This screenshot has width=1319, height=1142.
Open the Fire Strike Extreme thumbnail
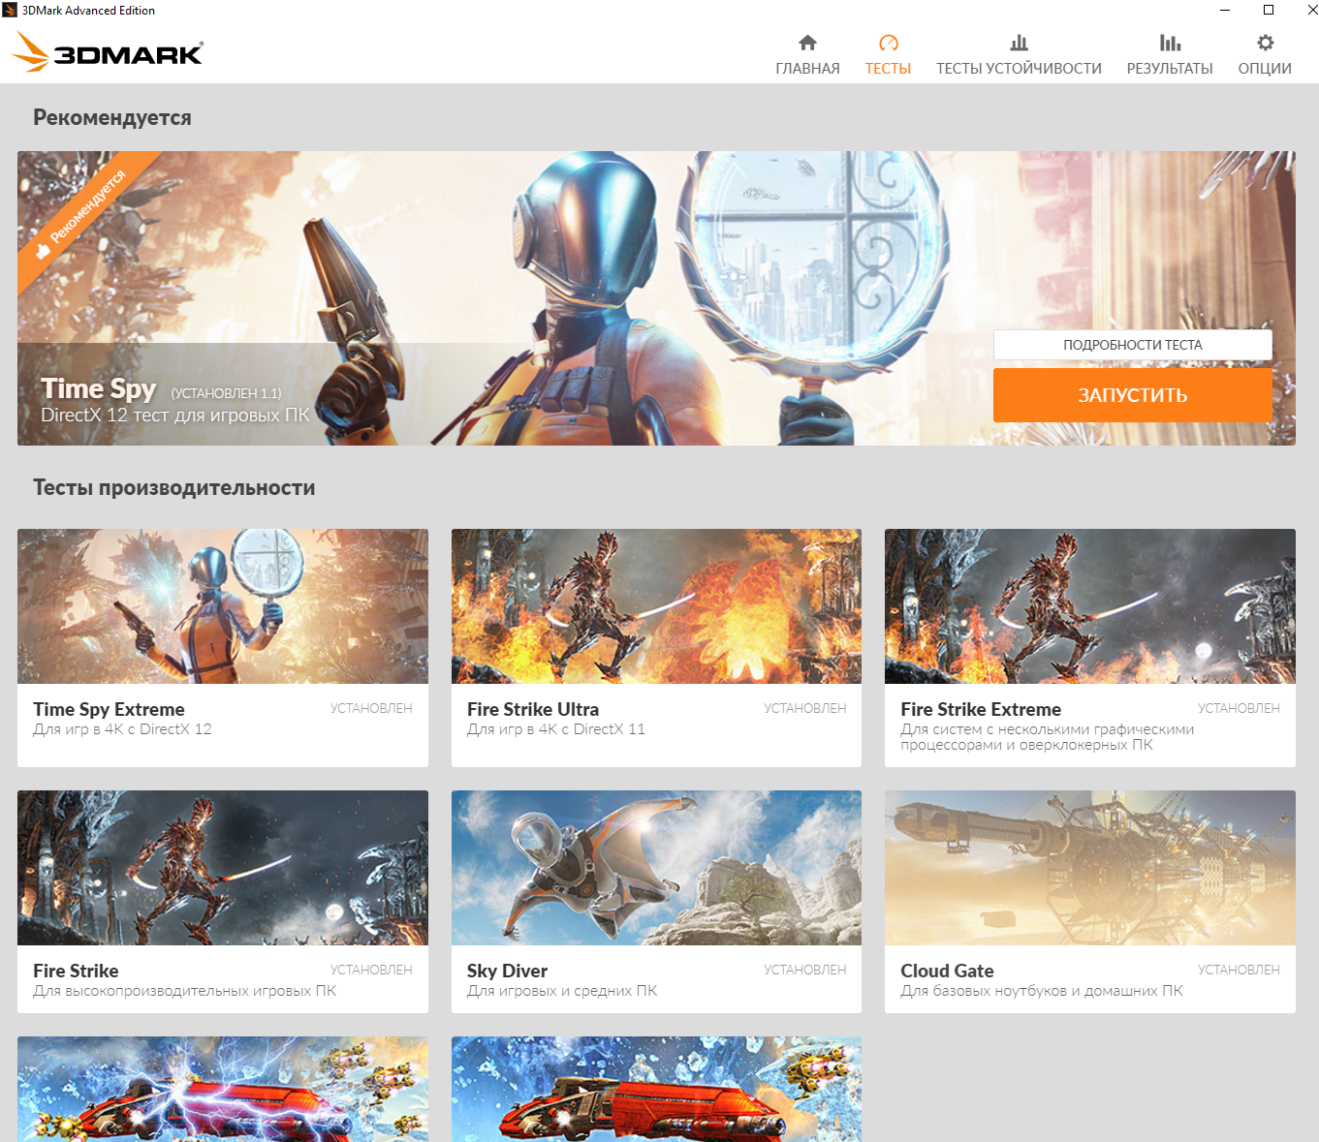click(x=1090, y=606)
